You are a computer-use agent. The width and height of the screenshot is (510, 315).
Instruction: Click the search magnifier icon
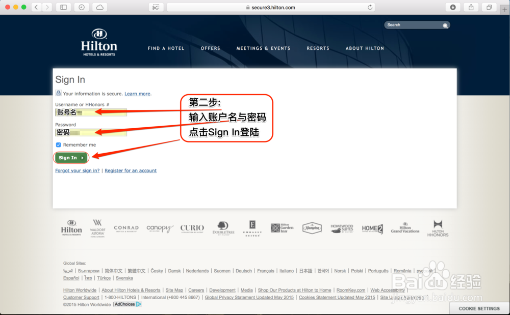(x=445, y=25)
